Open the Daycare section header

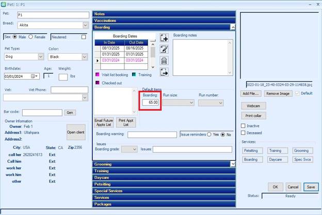tap(164, 177)
